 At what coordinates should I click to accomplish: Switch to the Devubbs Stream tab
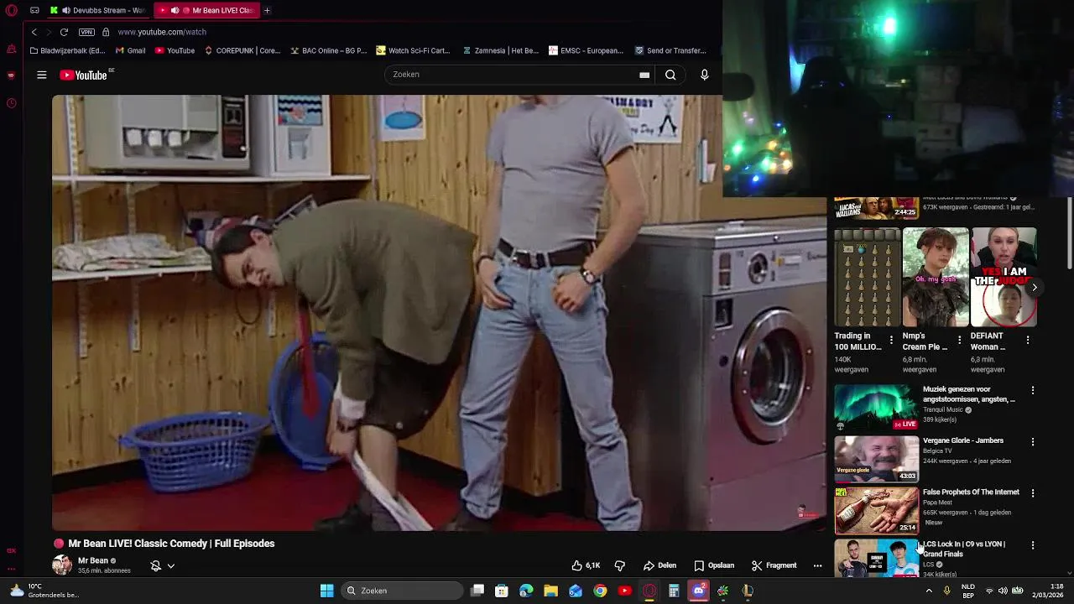[97, 10]
